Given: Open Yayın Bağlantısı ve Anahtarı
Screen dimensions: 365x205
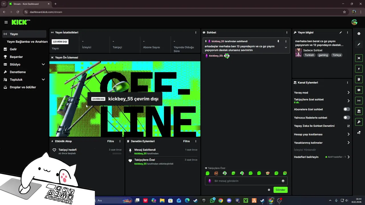Looking at the screenshot, I should (x=27, y=42).
